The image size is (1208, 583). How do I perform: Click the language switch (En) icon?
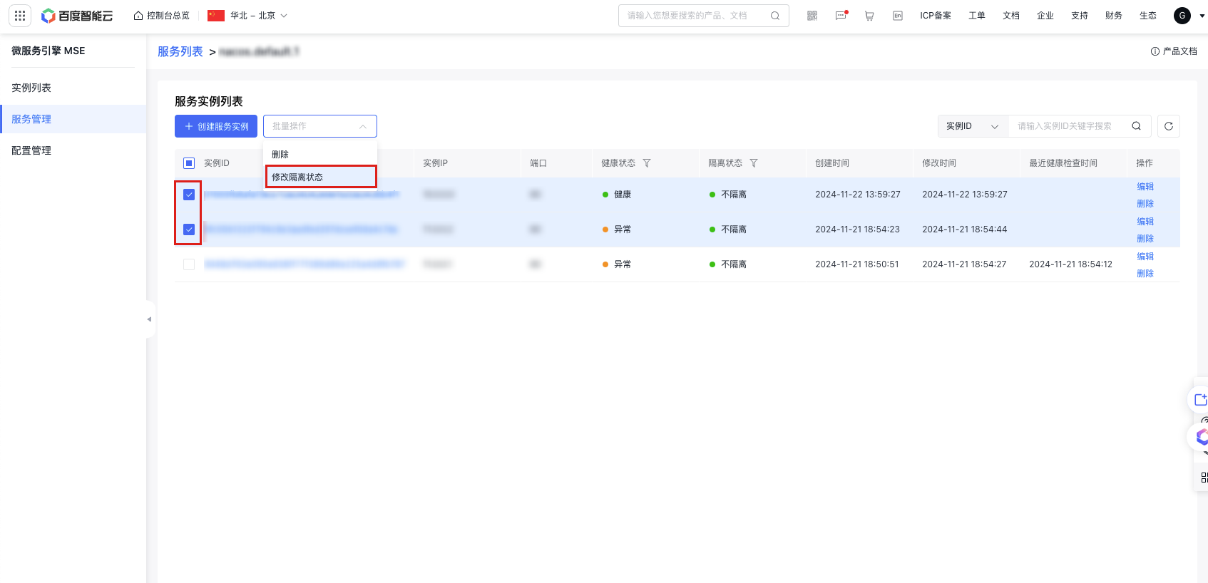tap(898, 16)
